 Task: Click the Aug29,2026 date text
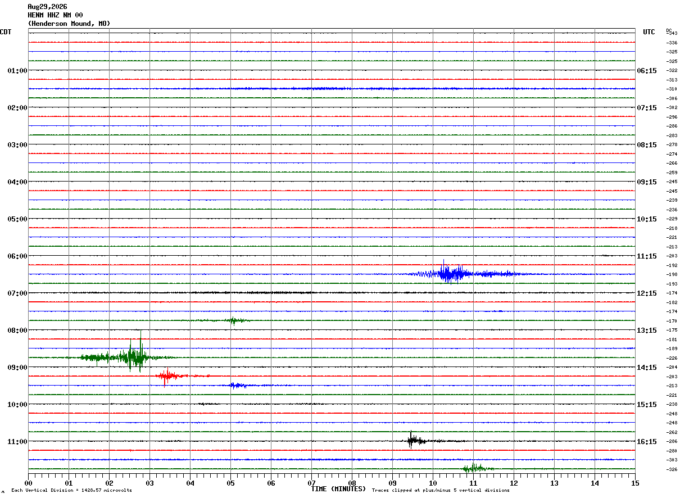[x=47, y=7]
